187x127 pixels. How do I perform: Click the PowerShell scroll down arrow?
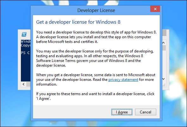[x=164, y=79]
